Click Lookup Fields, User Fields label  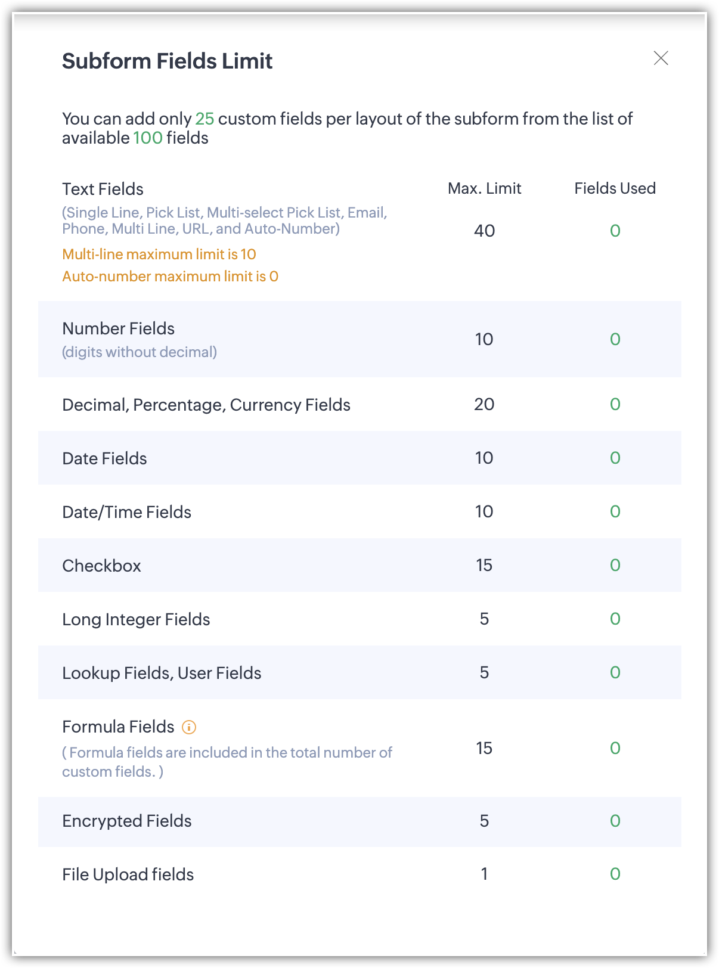pos(162,673)
